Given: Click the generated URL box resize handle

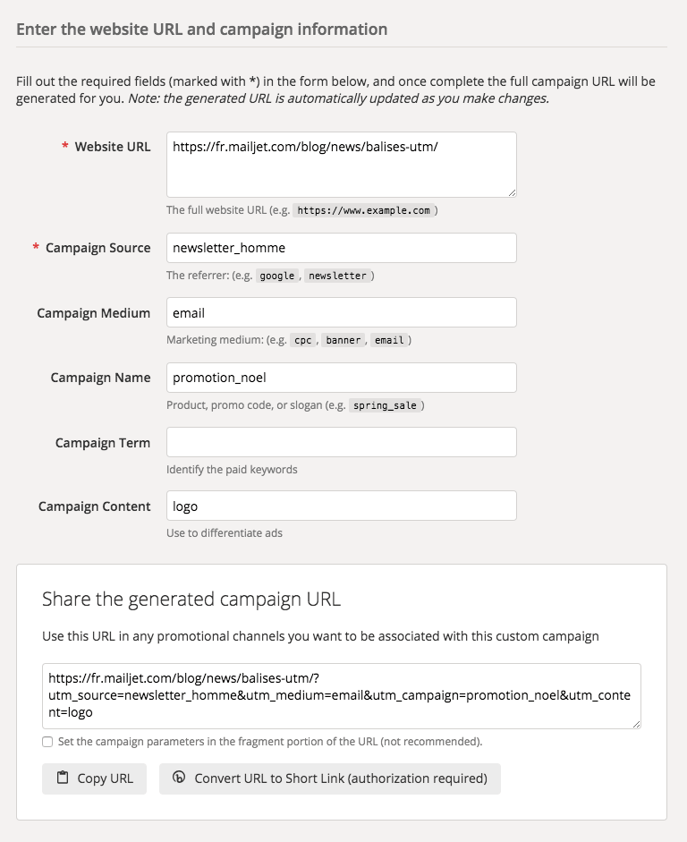Looking at the screenshot, I should coord(637,724).
